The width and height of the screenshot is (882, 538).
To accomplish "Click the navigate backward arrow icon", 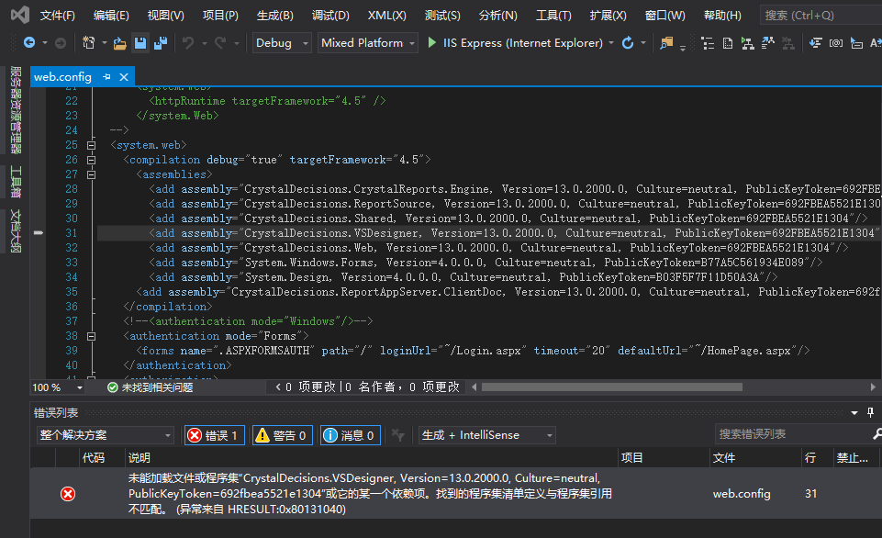I will tap(29, 43).
